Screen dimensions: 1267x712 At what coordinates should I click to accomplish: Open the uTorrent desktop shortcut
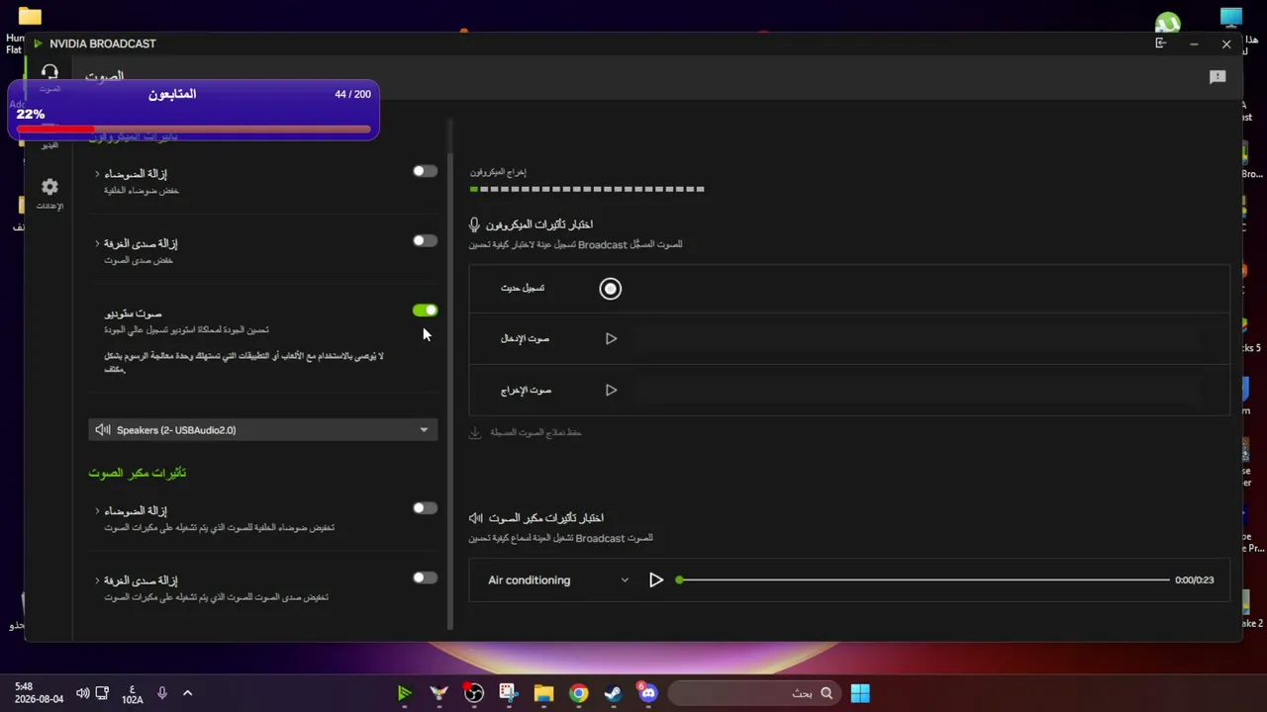[1168, 22]
